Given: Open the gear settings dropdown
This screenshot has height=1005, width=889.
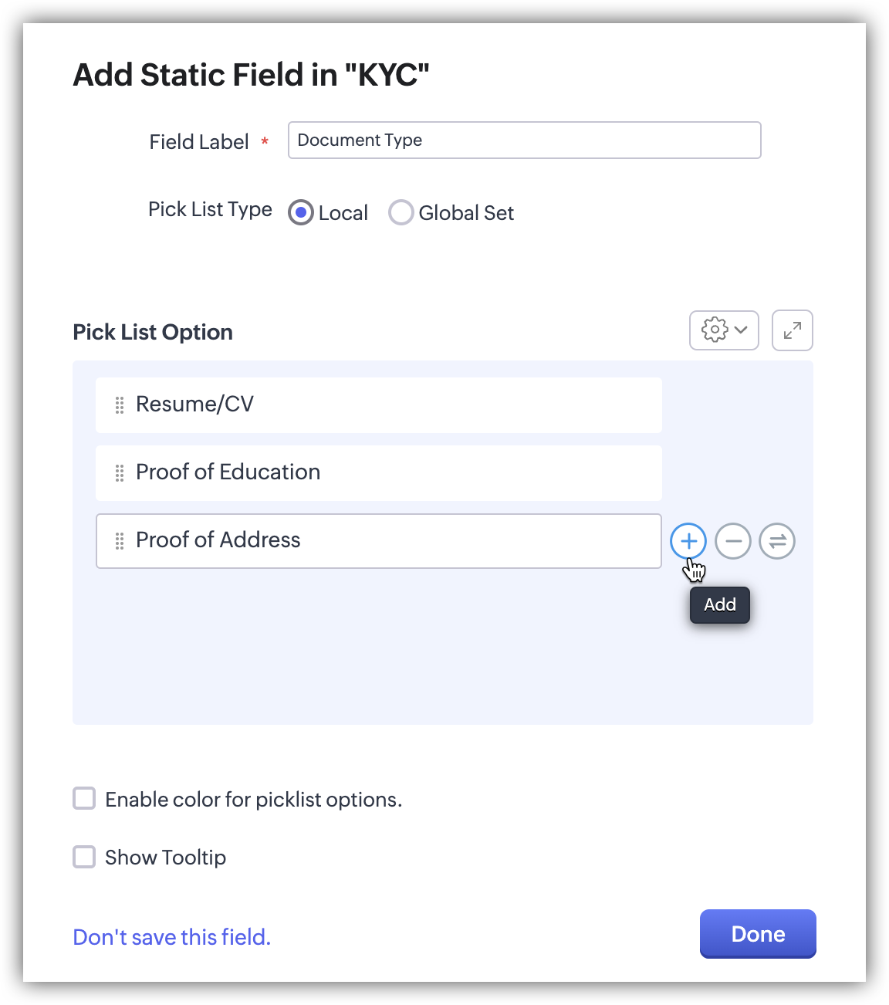Looking at the screenshot, I should click(724, 330).
